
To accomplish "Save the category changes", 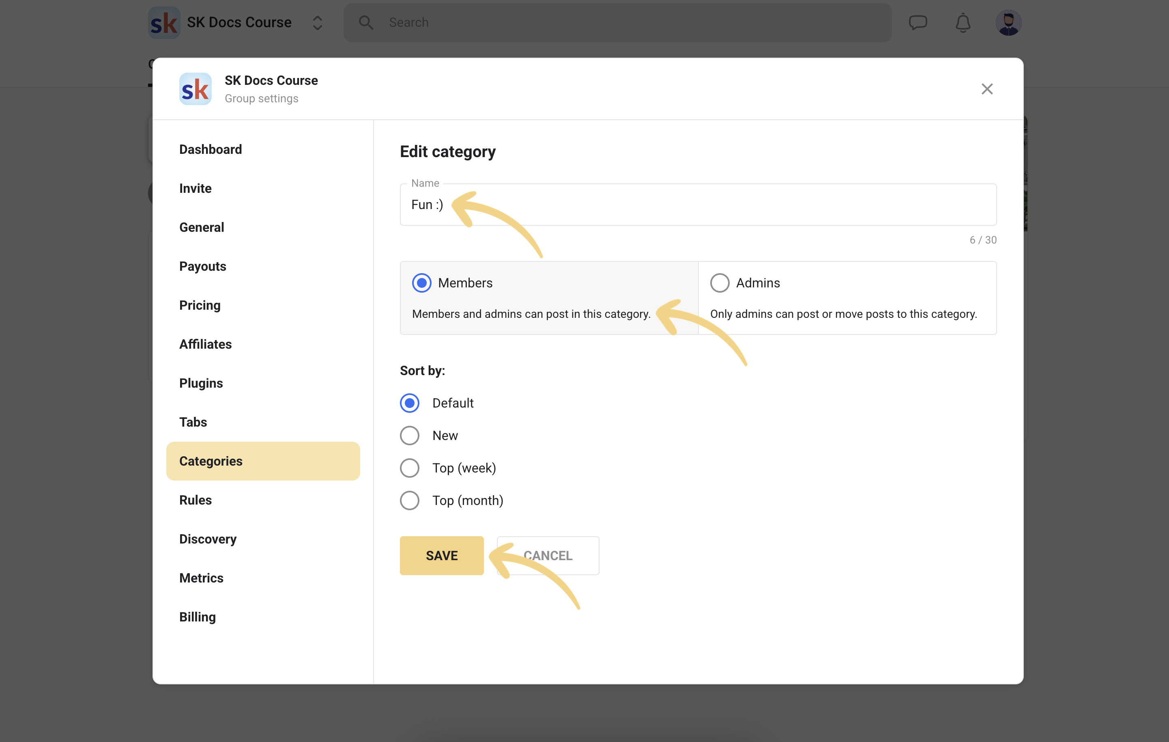I will click(x=442, y=555).
